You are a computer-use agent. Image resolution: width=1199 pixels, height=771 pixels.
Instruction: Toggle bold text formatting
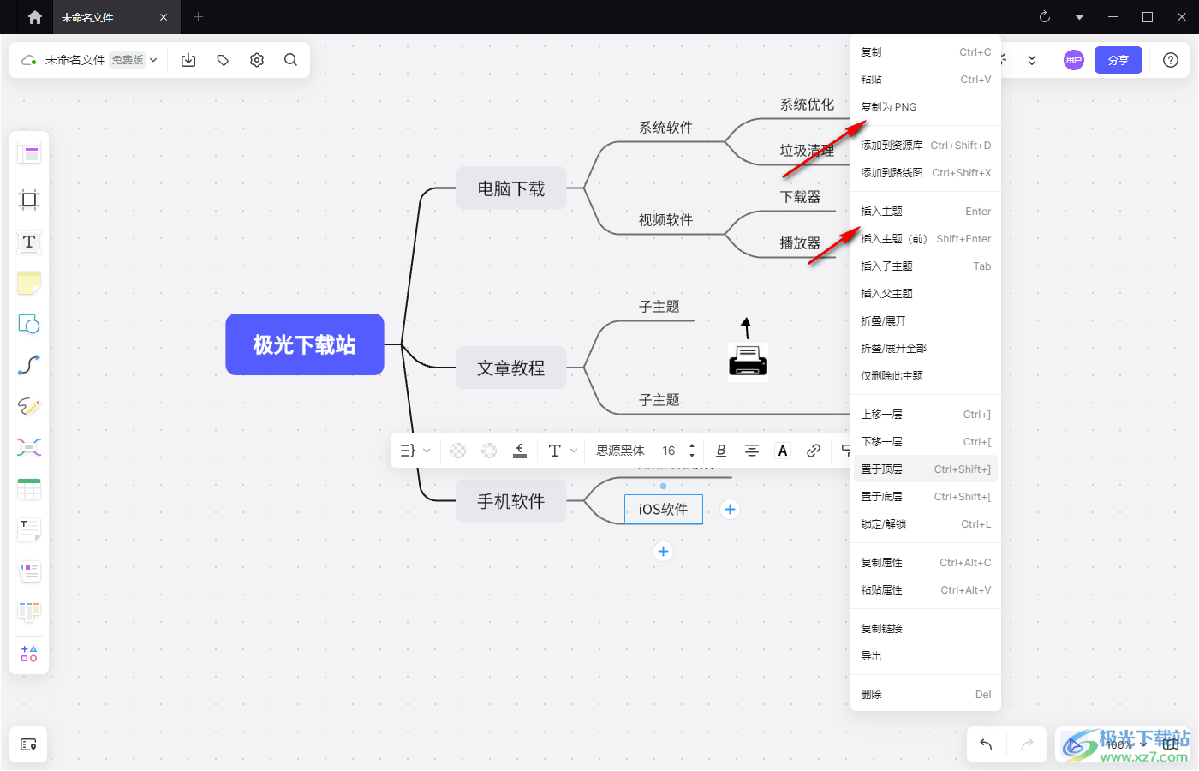pos(721,451)
